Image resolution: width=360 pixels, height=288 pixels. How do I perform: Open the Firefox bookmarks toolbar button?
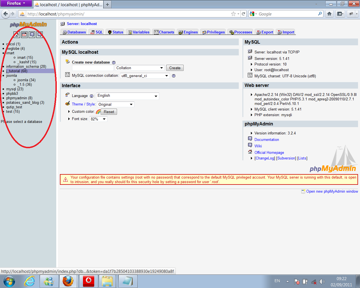[x=340, y=14]
